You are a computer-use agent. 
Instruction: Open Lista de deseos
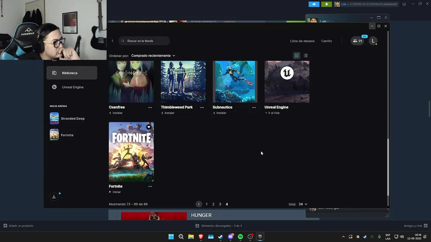tap(302, 41)
